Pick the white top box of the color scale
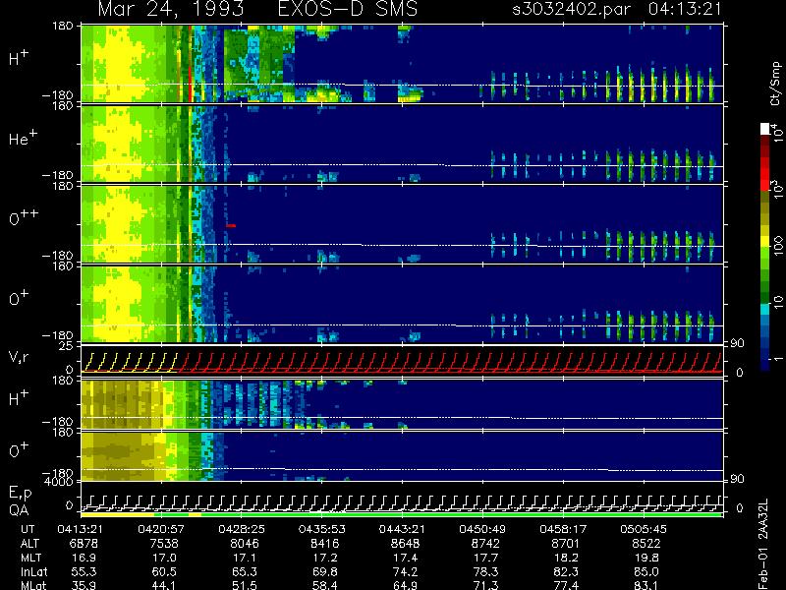 [x=765, y=129]
